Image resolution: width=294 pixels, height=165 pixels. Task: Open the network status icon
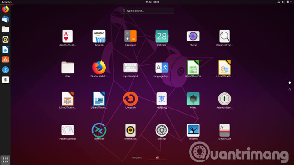pyautogui.click(x=279, y=2)
